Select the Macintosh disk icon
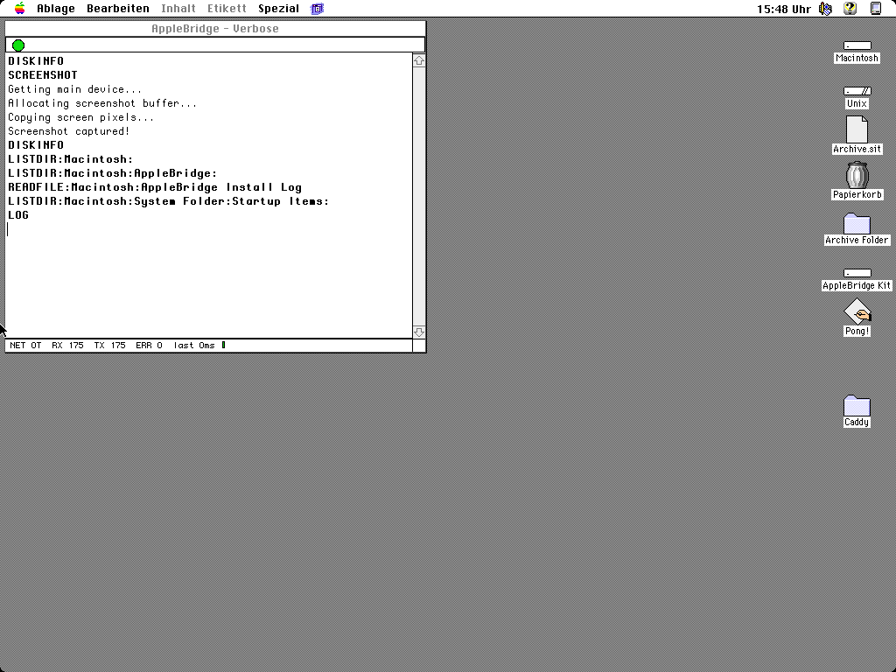This screenshot has height=672, width=896. coord(857,45)
